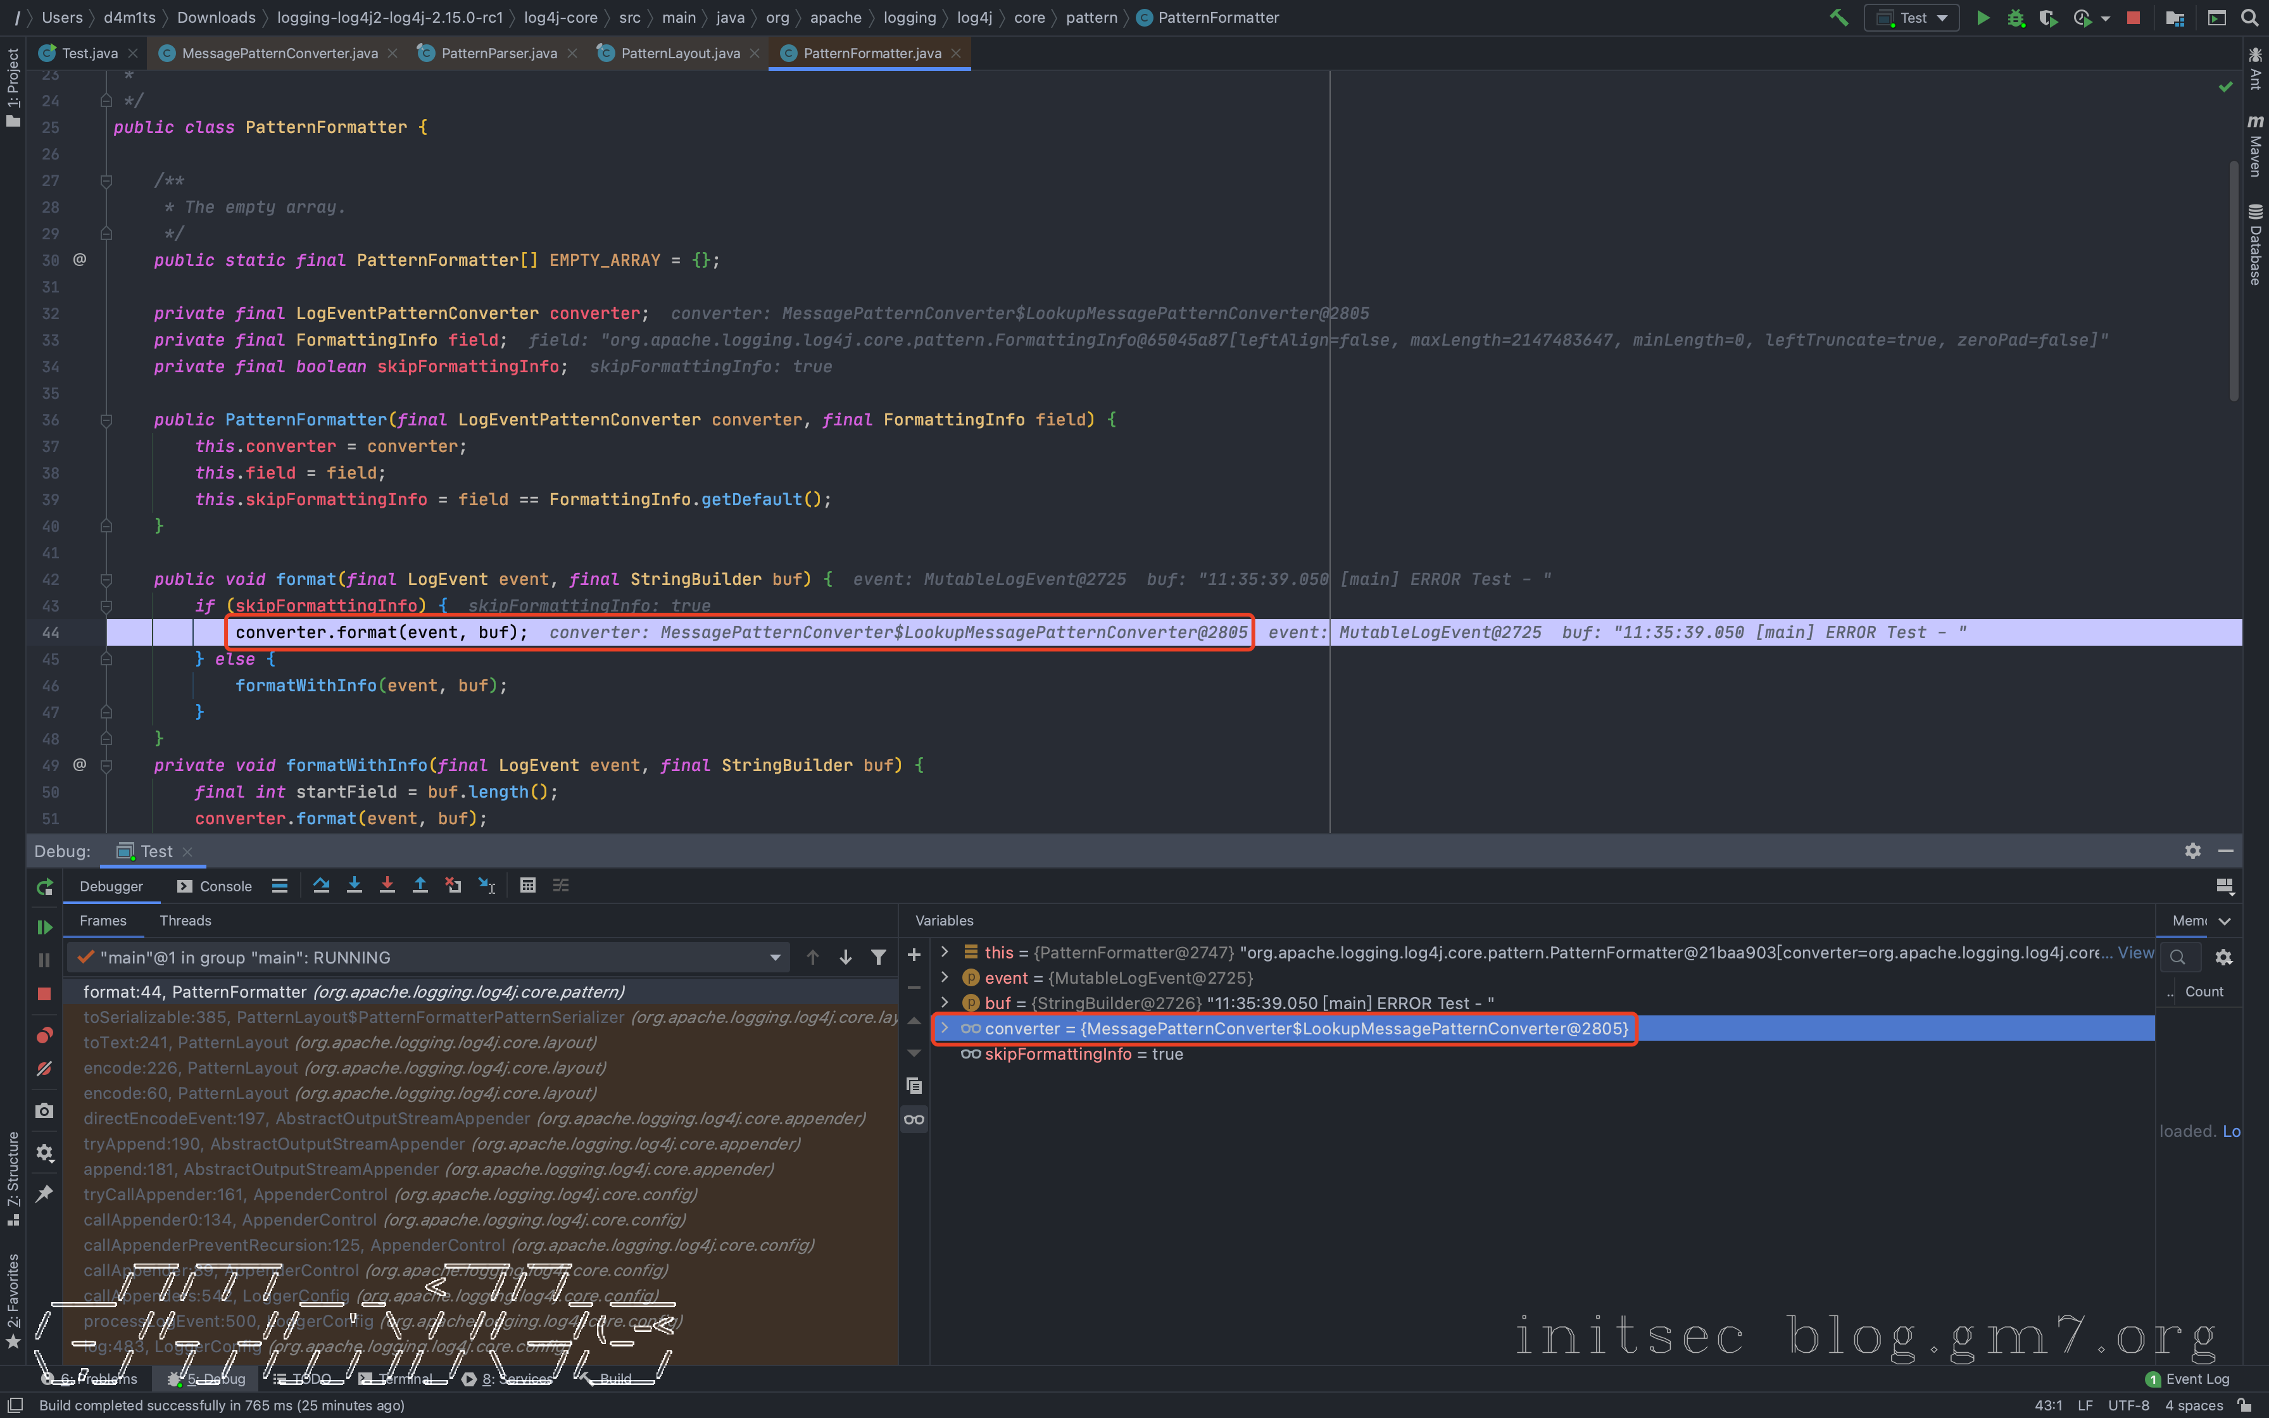Screen dimensions: 2269x1418
Task: Switch to the PatternLayout.java tab
Action: tap(680, 53)
